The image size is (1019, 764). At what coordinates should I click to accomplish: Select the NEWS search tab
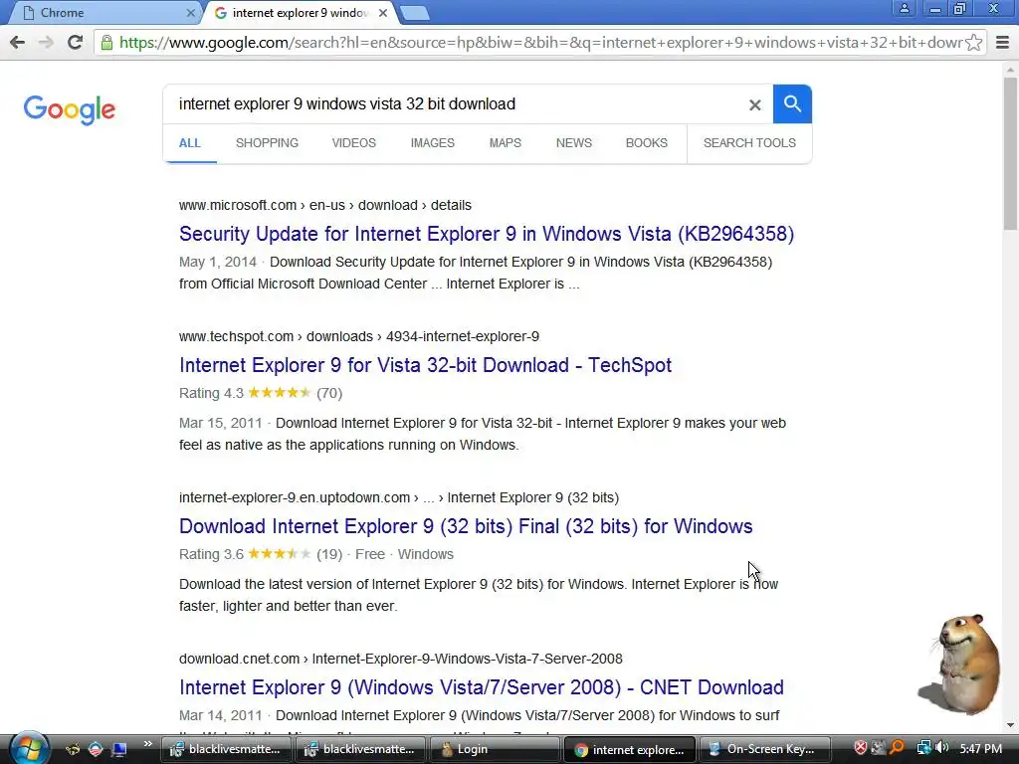point(574,143)
